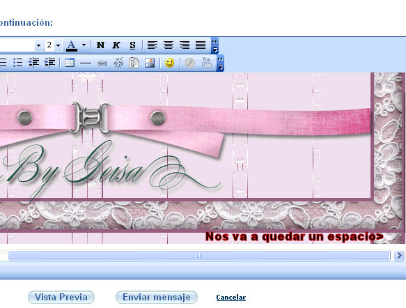Align text to the right
The height and width of the screenshot is (308, 406).
coord(185,45)
